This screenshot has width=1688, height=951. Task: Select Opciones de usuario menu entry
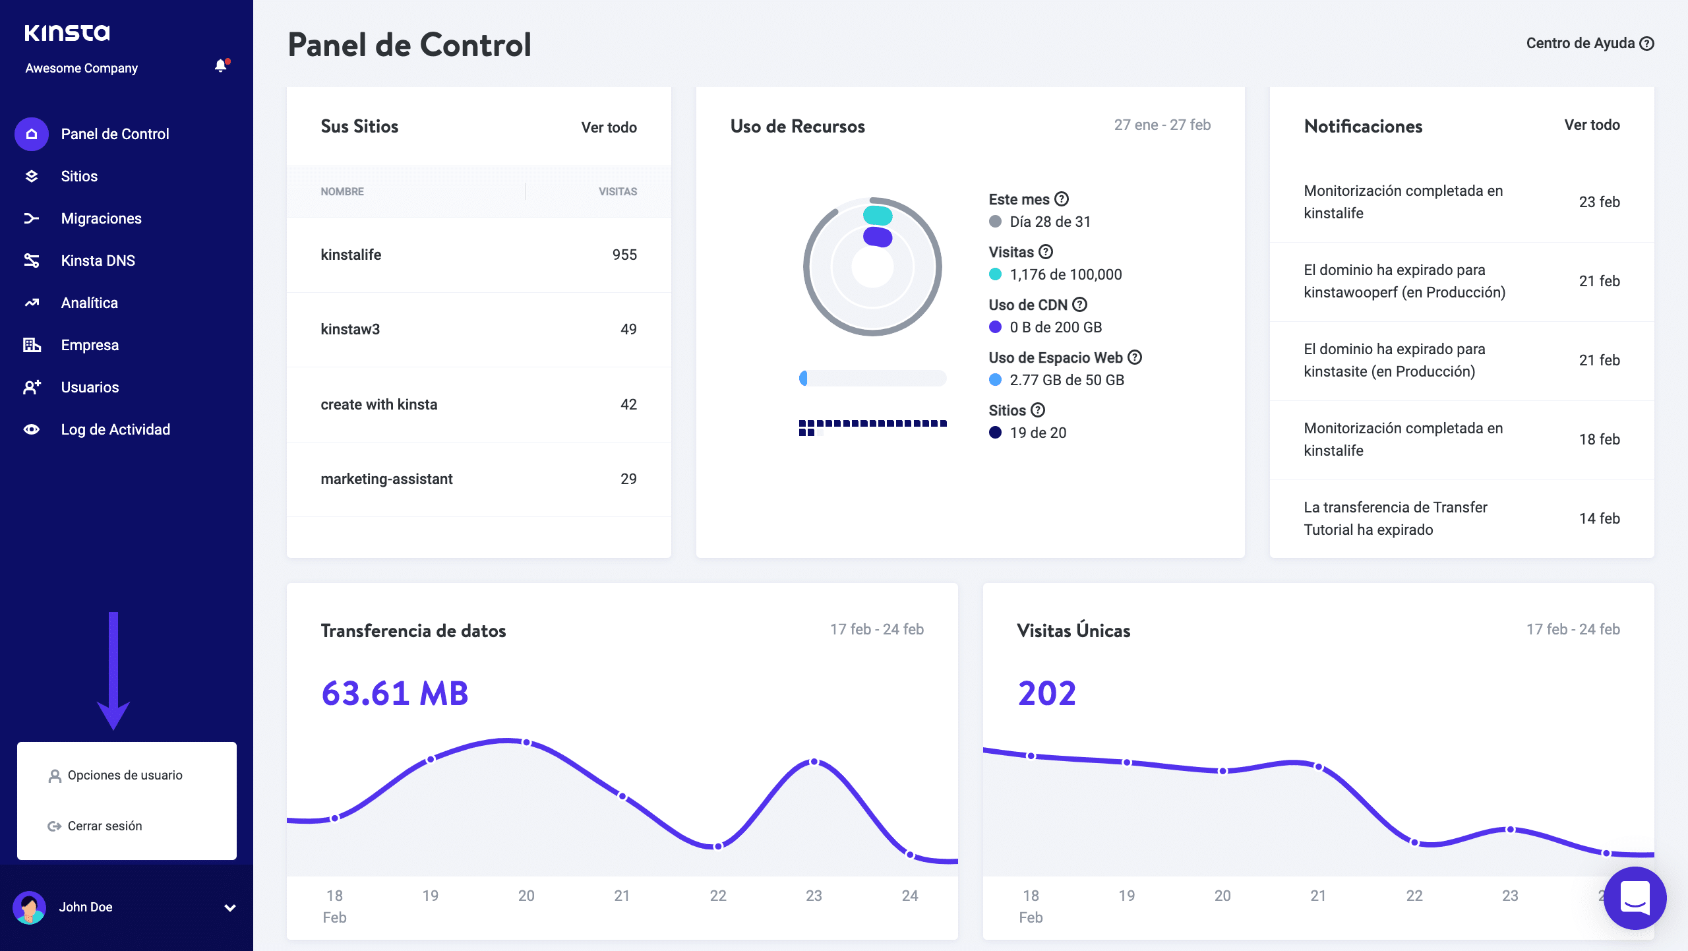(x=125, y=775)
